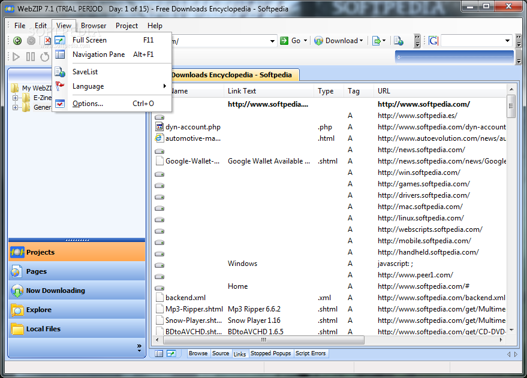Screen dimensions: 527x378
Task: Open the Project menu
Action: [127, 26]
